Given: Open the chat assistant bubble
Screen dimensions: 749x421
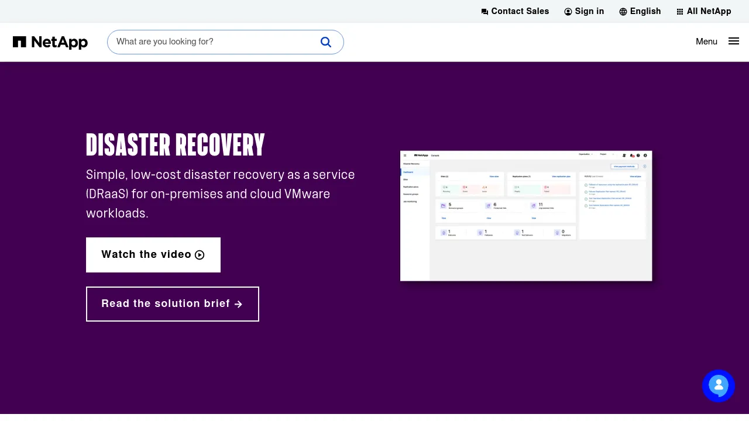Looking at the screenshot, I should 719,386.
